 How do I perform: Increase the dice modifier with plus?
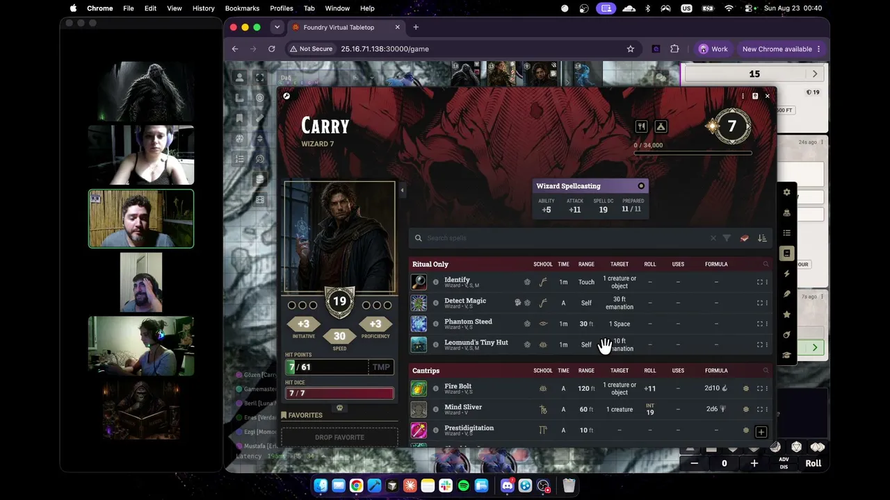(754, 463)
